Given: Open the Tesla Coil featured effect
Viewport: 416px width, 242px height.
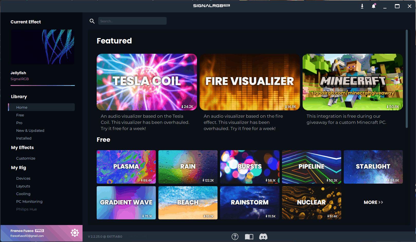Looking at the screenshot, I should click(147, 82).
